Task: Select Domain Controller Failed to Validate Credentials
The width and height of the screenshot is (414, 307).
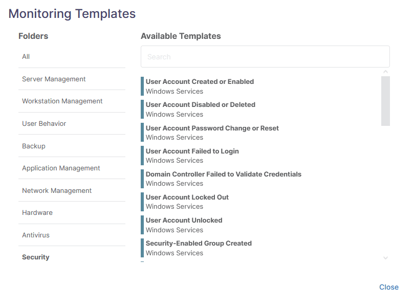Action: [260, 179]
